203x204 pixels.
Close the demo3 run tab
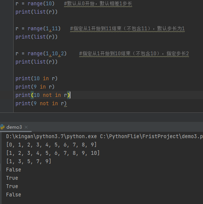click(x=26, y=127)
